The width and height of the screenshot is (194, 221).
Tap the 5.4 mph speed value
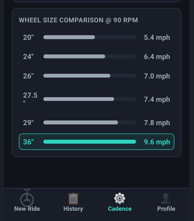pyautogui.click(x=157, y=37)
